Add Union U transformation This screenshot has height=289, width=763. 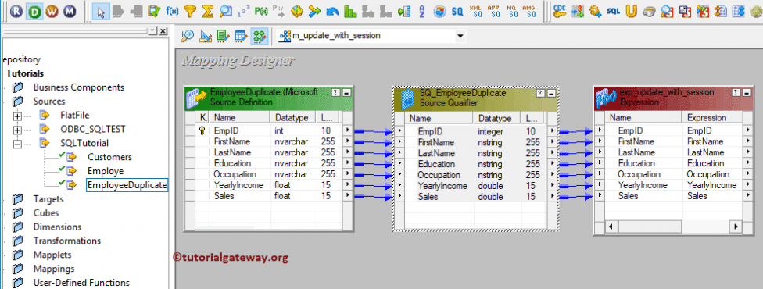pyautogui.click(x=632, y=12)
